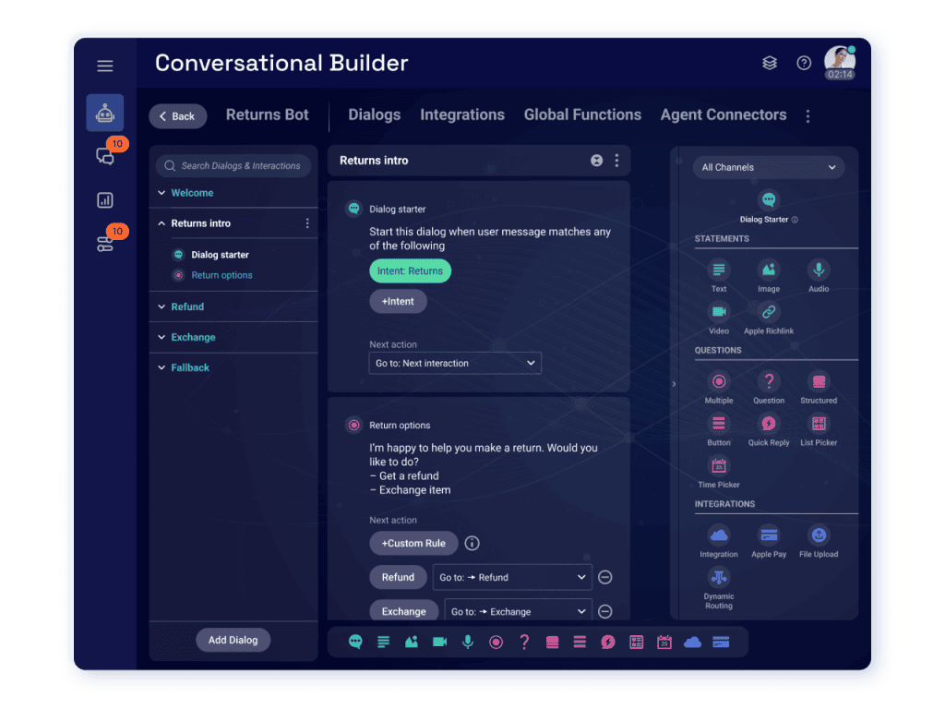This screenshot has width=945, height=709.
Task: Switch to the Dialogs tab
Action: point(375,114)
